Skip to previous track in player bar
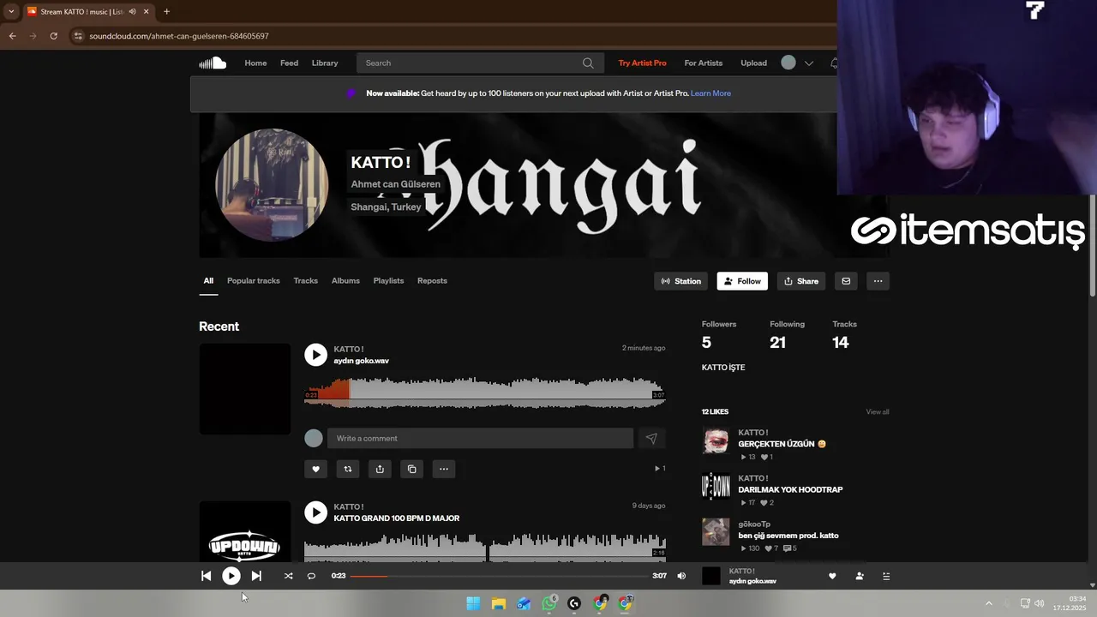 pyautogui.click(x=207, y=576)
